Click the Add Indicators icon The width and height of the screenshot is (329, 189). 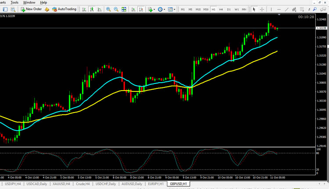pyautogui.click(x=150, y=9)
